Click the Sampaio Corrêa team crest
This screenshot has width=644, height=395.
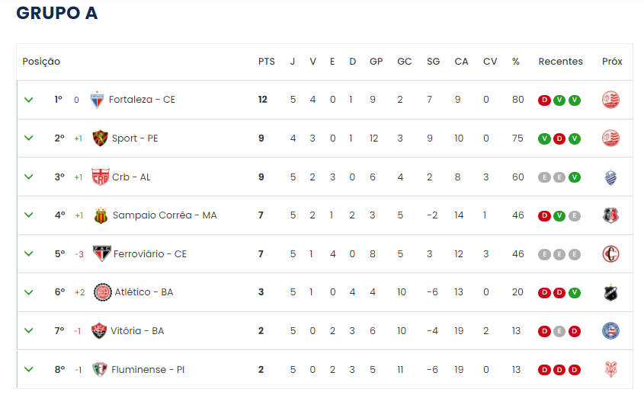pyautogui.click(x=101, y=215)
